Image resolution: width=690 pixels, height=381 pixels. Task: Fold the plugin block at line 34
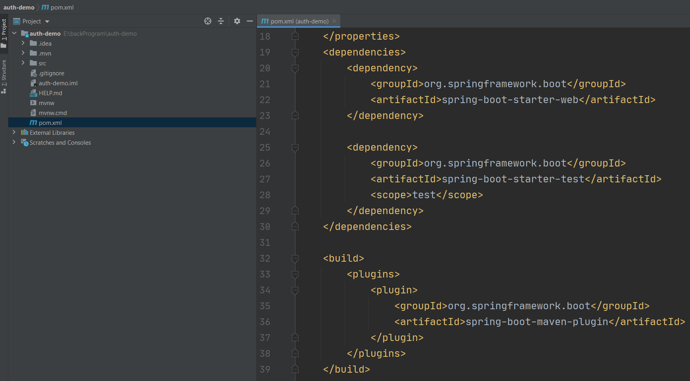coord(295,290)
